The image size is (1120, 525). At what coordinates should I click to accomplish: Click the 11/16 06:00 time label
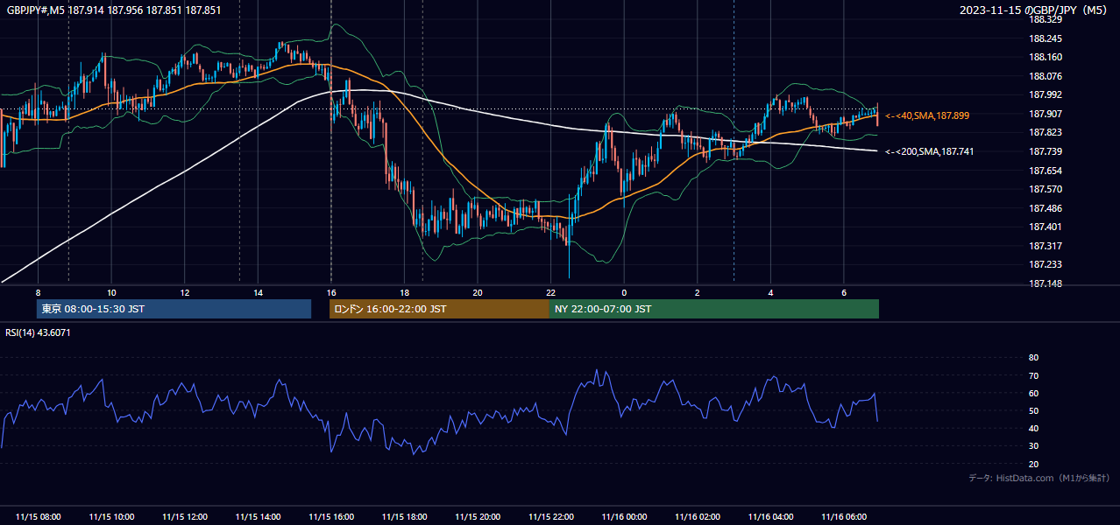click(x=844, y=517)
